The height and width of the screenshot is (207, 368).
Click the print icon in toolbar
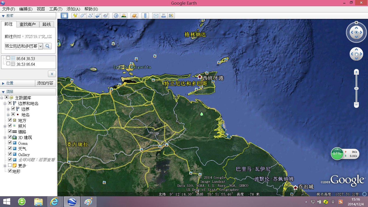163,16
